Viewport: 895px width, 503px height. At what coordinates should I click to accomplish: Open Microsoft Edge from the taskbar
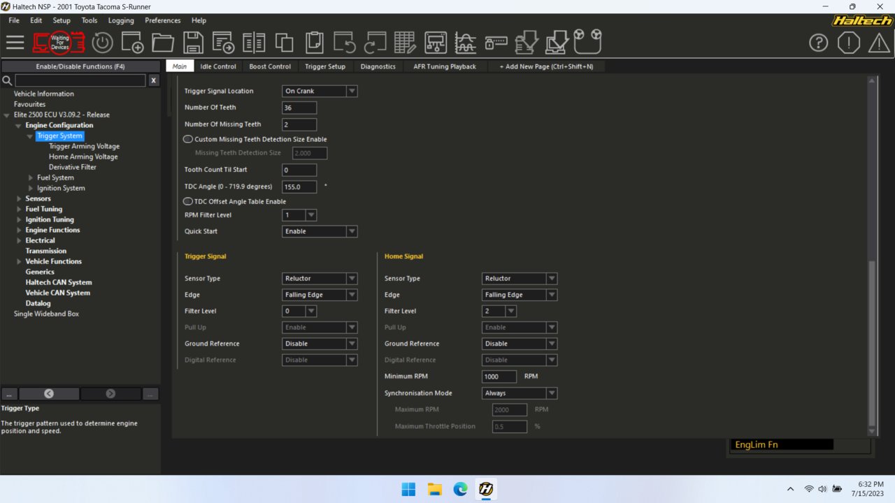pyautogui.click(x=460, y=489)
